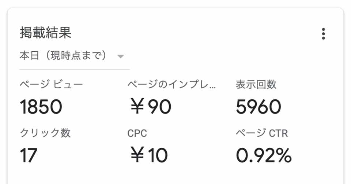The image size is (351, 184).
Task: Click the 17 clicks value
Action: pos(29,155)
